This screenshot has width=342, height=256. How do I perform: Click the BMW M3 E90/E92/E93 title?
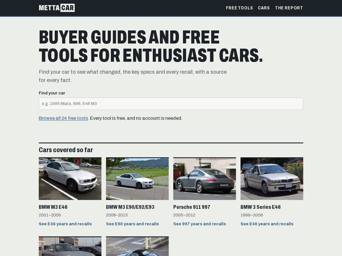[130, 207]
